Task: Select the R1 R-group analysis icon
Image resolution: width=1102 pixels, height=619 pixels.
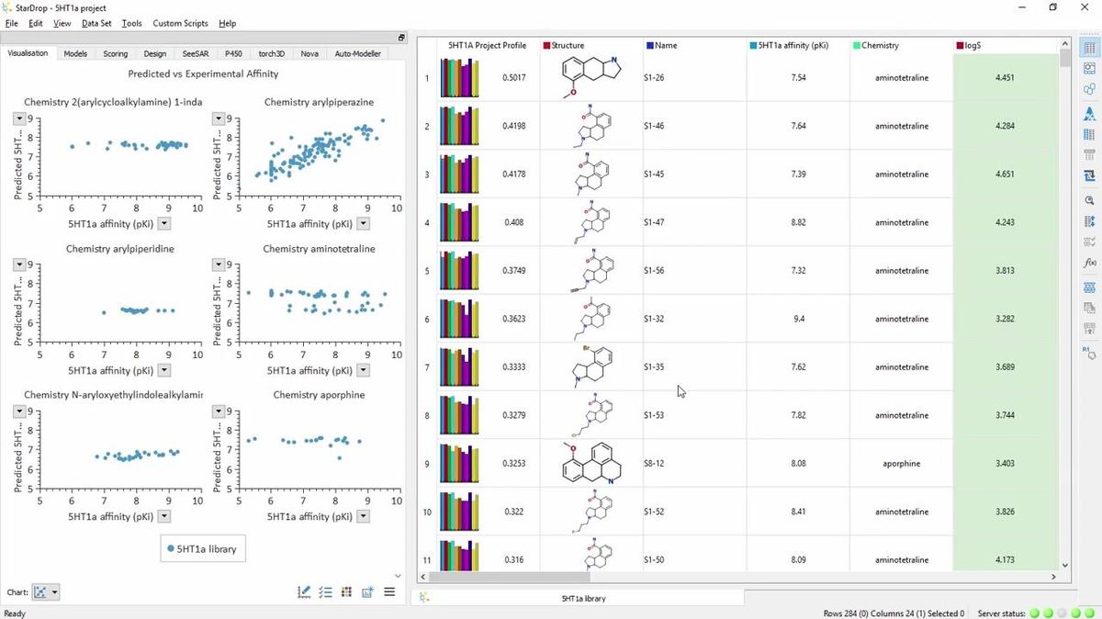Action: (x=1089, y=352)
